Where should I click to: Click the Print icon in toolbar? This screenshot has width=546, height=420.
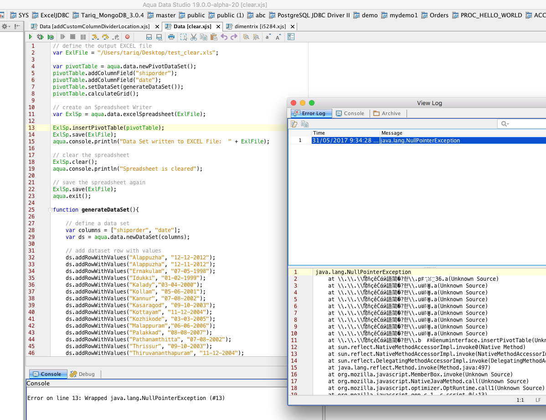171,37
